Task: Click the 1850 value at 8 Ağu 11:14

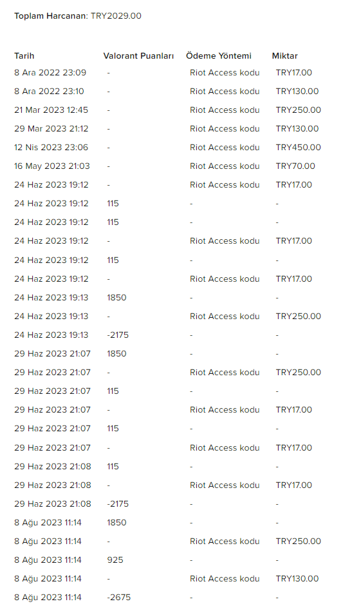Action: point(116,522)
